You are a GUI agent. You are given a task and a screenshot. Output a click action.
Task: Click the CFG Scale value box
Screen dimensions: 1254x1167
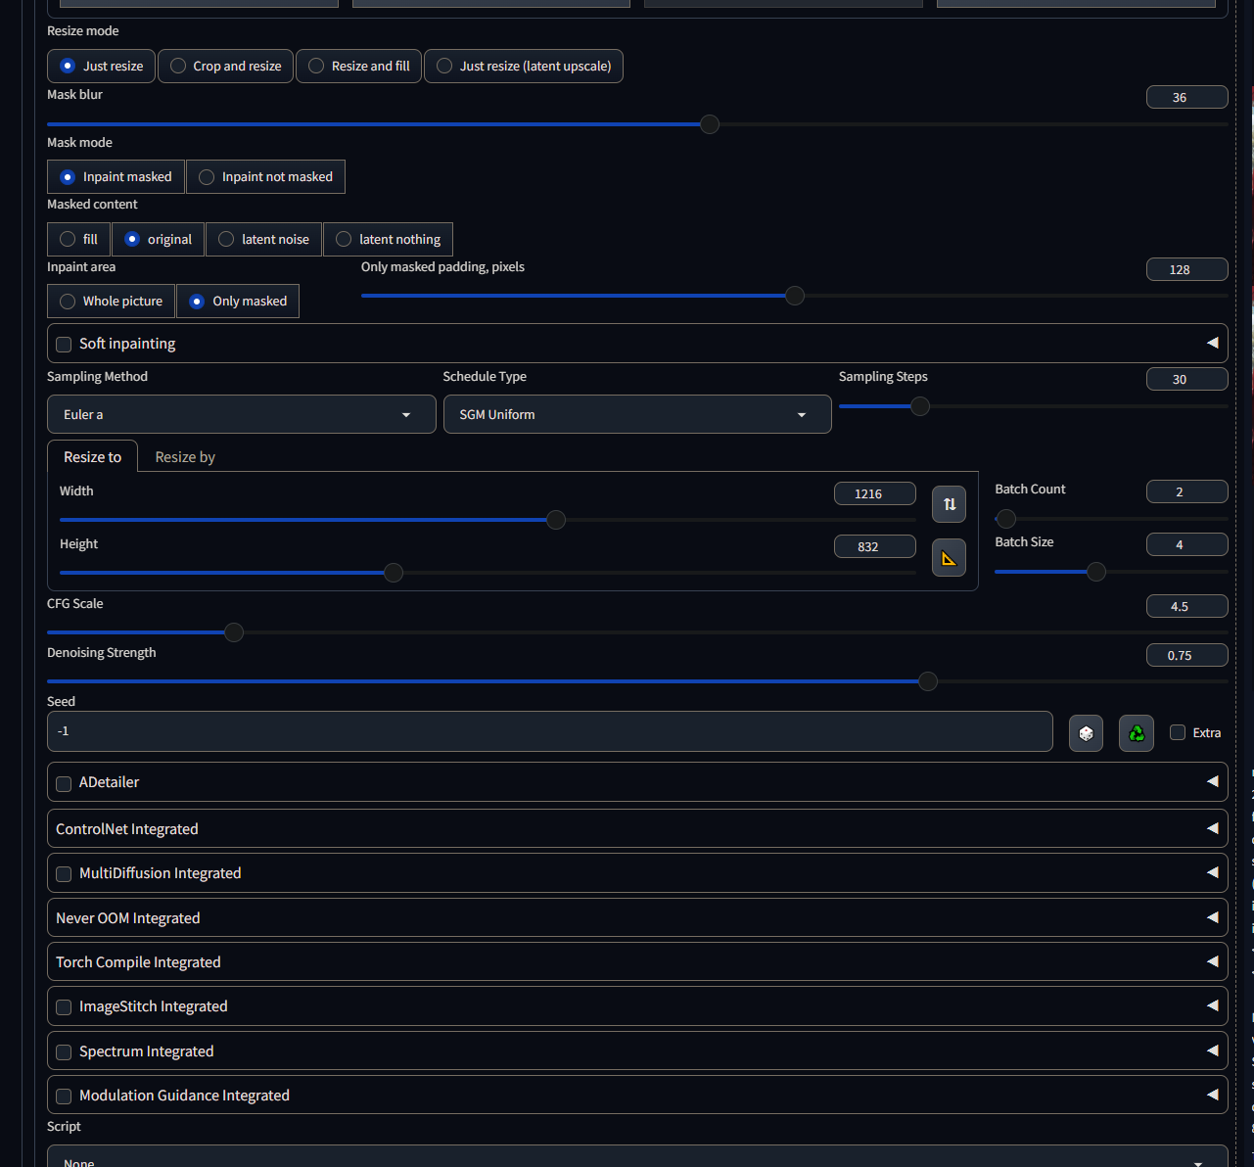pos(1186,606)
